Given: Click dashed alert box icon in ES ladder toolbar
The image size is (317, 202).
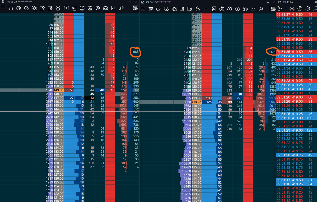Looking at the screenshot, I should pyautogui.click(x=206, y=8).
